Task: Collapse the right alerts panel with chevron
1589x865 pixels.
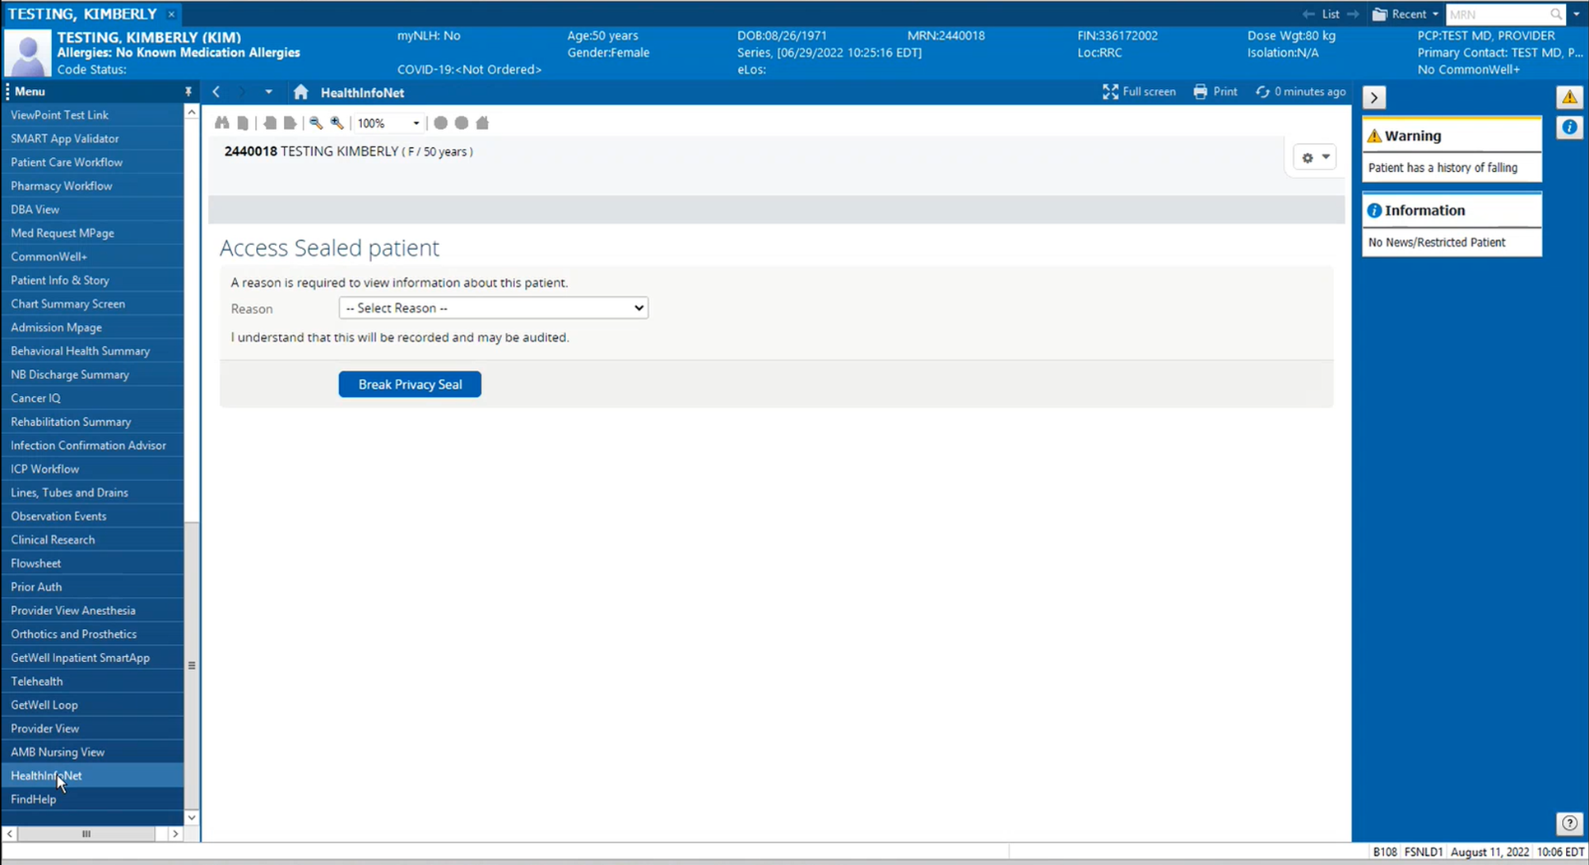Action: 1373,98
